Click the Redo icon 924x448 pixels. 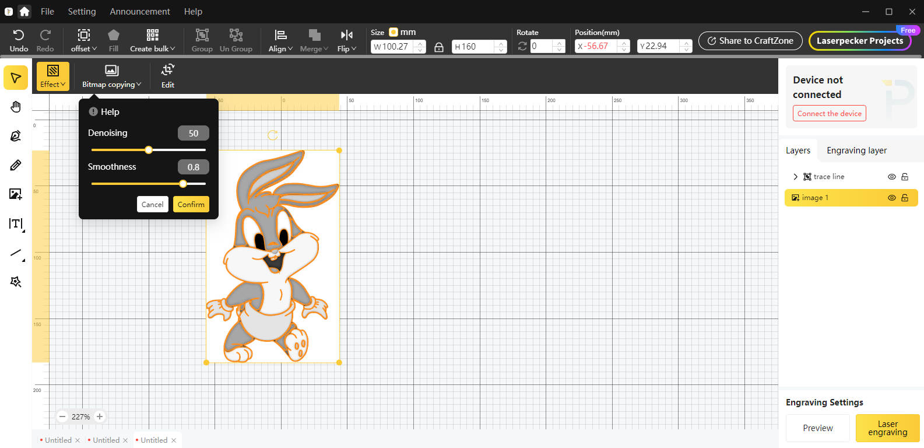[x=45, y=41]
